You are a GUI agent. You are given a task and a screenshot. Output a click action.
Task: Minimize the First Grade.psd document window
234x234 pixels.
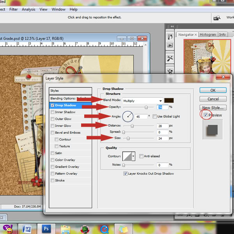[x=122, y=39]
